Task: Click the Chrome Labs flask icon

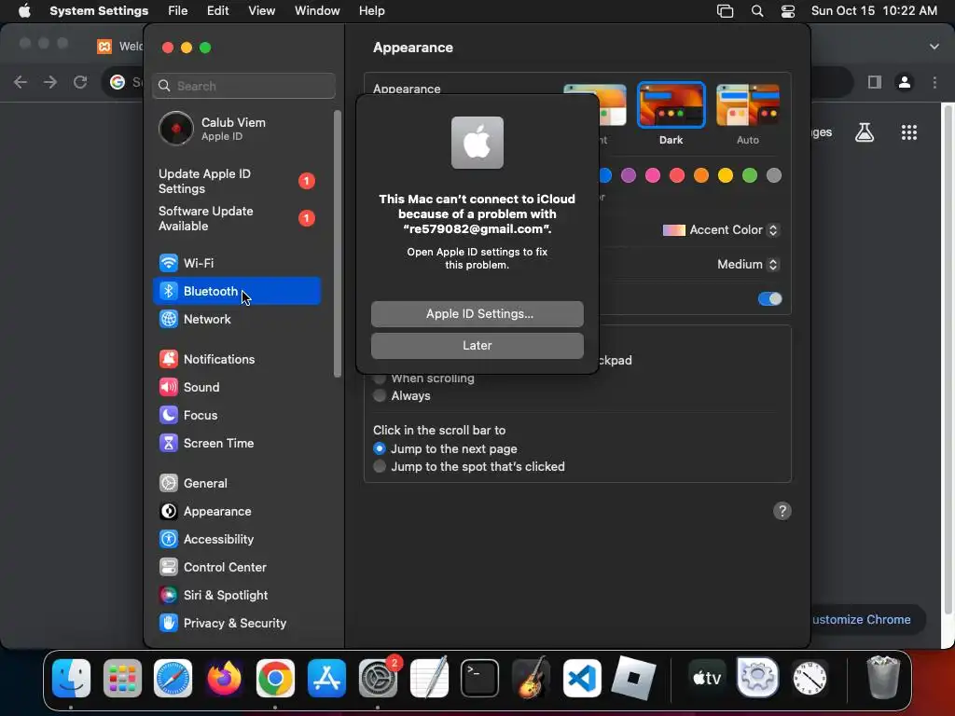Action: pyautogui.click(x=865, y=132)
